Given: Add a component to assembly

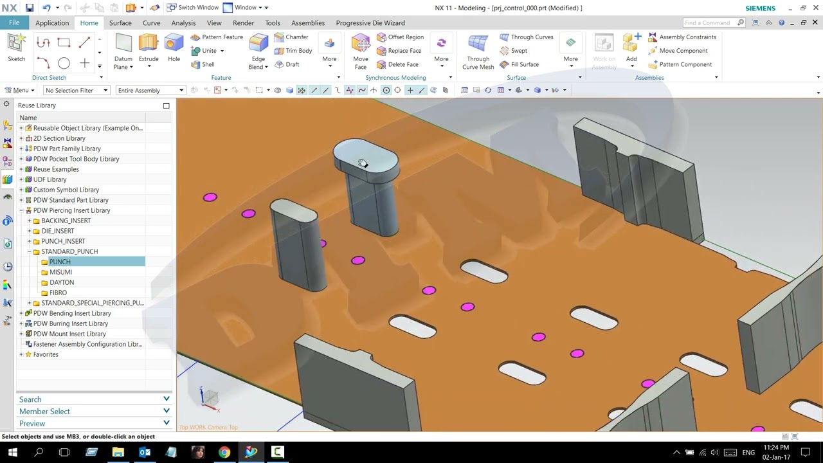Looking at the screenshot, I should click(x=631, y=50).
